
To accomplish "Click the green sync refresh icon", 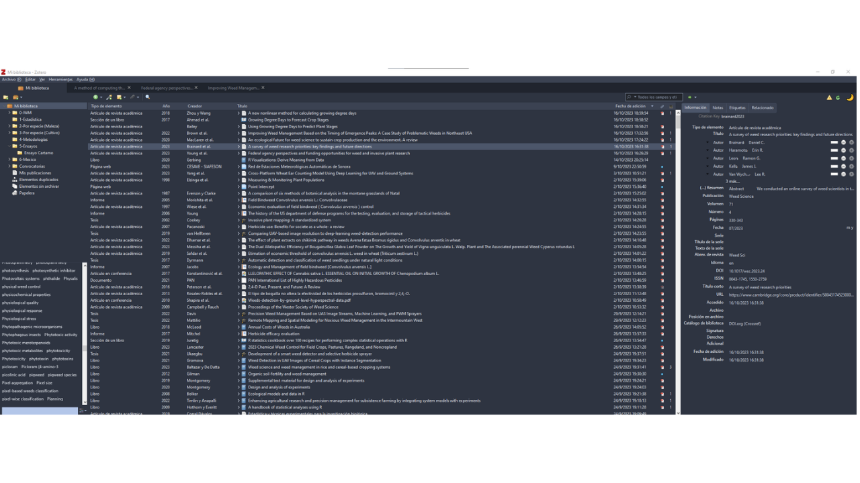I will [838, 98].
